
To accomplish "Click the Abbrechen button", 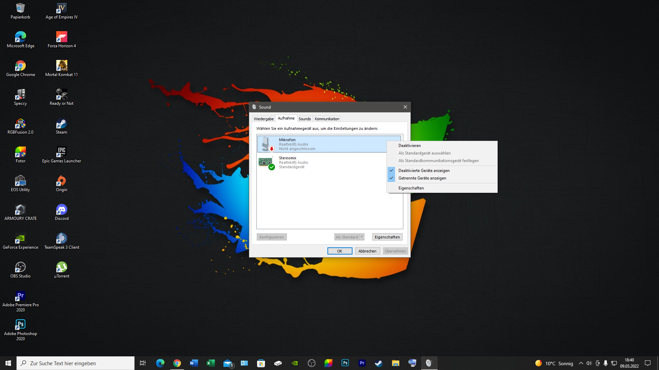I will click(x=367, y=251).
